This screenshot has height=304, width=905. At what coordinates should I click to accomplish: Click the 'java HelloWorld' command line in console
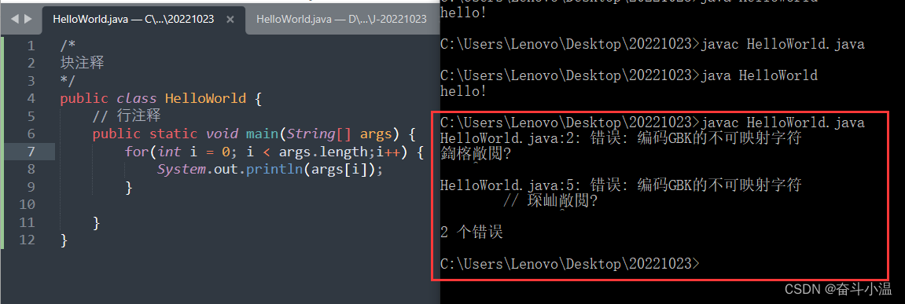[x=628, y=75]
